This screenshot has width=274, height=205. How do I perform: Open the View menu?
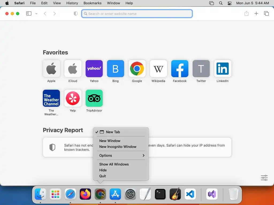(x=57, y=3)
